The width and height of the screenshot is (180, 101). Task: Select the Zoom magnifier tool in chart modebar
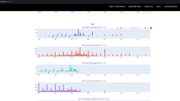pyautogui.click(x=121, y=28)
